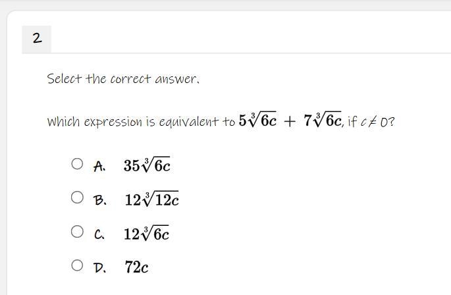Click the 7∛6c term in the question
The width and height of the screenshot is (451, 295).
[x=323, y=120]
